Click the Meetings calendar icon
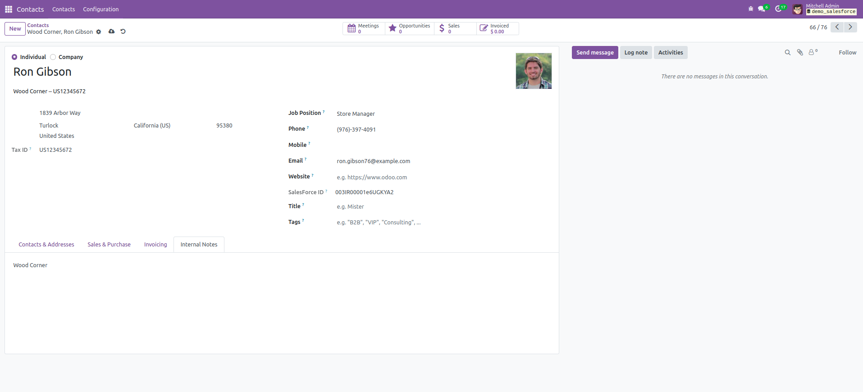Viewport: 863px width, 392px height. coord(352,28)
